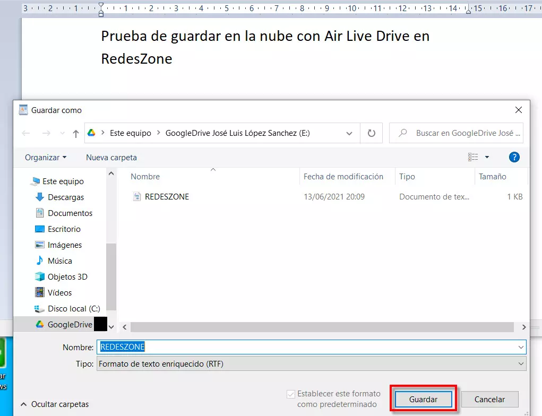Expand the Tipo file format dropdown
The image size is (542, 416).
(x=520, y=364)
